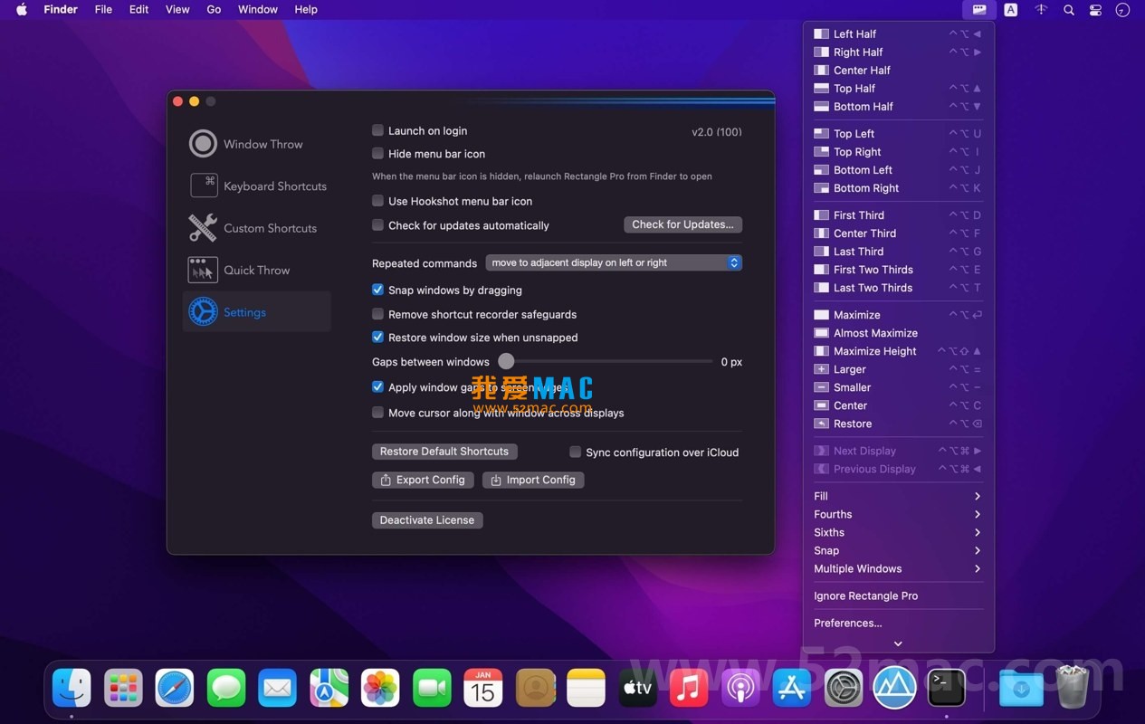1145x724 pixels.
Task: Open the Apple menu
Action: tap(22, 10)
